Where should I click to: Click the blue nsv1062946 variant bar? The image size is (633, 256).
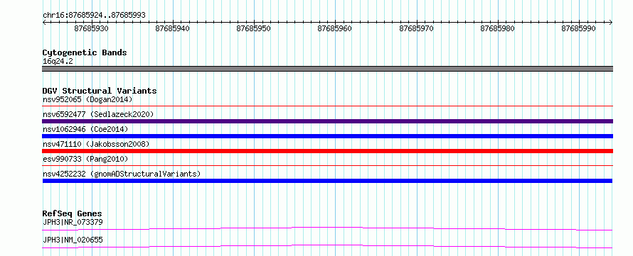[327, 136]
